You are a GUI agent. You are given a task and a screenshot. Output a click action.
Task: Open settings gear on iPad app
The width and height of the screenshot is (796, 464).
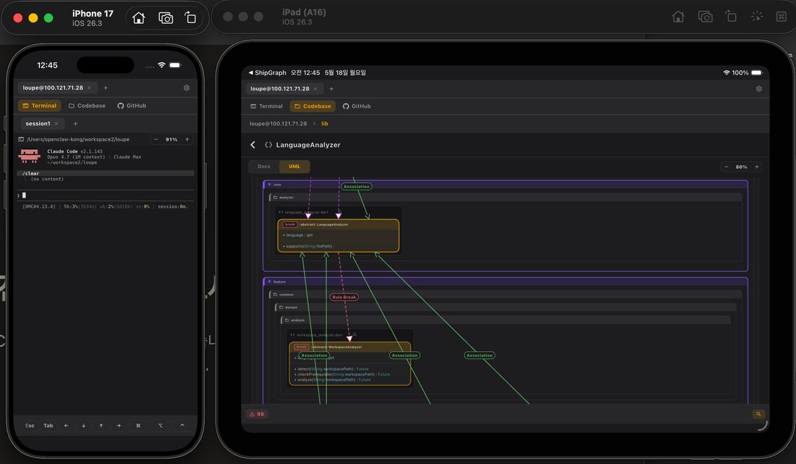click(x=759, y=88)
